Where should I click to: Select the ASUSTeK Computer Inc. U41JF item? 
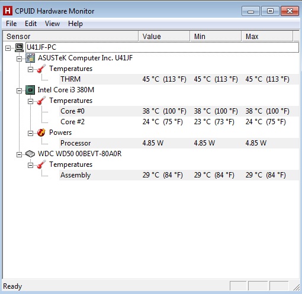[x=85, y=58]
